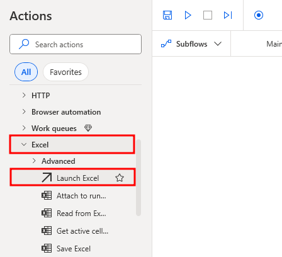Viewport: 282px width, 257px height.
Task: Run the flow with the play icon
Action: point(188,15)
